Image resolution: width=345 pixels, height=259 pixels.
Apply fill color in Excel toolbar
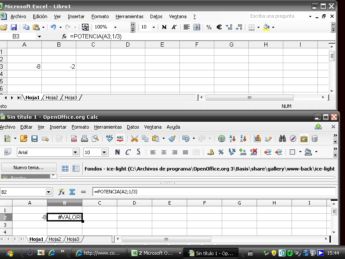coord(266,27)
